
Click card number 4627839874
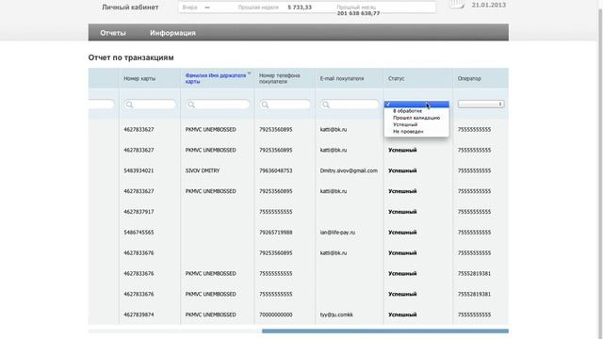[139, 315]
